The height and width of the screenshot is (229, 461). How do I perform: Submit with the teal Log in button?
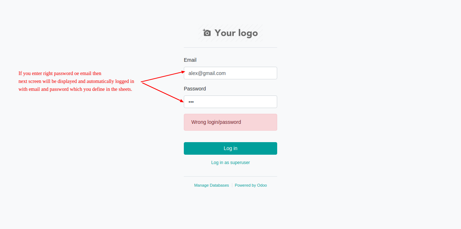230,148
